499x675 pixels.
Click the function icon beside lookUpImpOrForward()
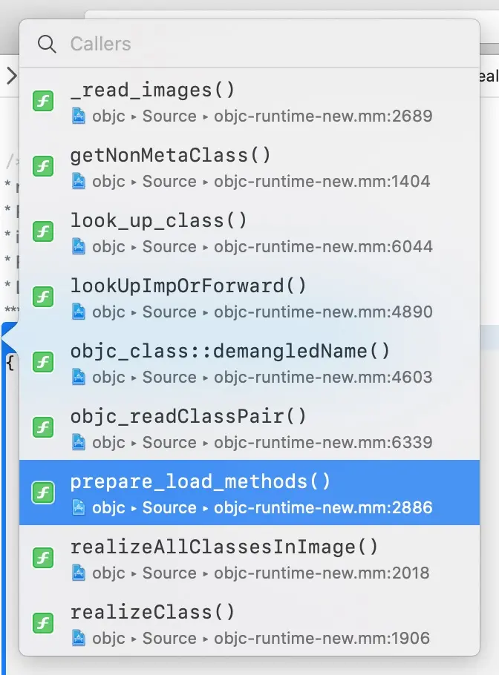point(43,297)
